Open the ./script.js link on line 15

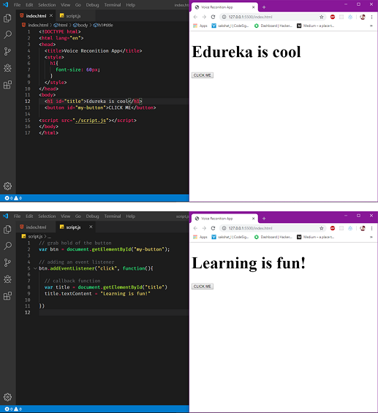click(91, 121)
